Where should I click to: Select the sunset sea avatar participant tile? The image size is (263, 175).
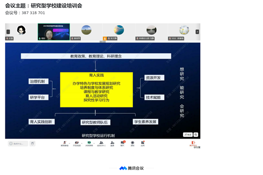tap(119, 32)
